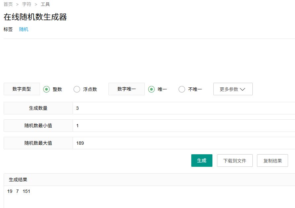Viewport: 295px width, 208px height.
Task: Click the 复制结果 button
Action: pyautogui.click(x=273, y=161)
